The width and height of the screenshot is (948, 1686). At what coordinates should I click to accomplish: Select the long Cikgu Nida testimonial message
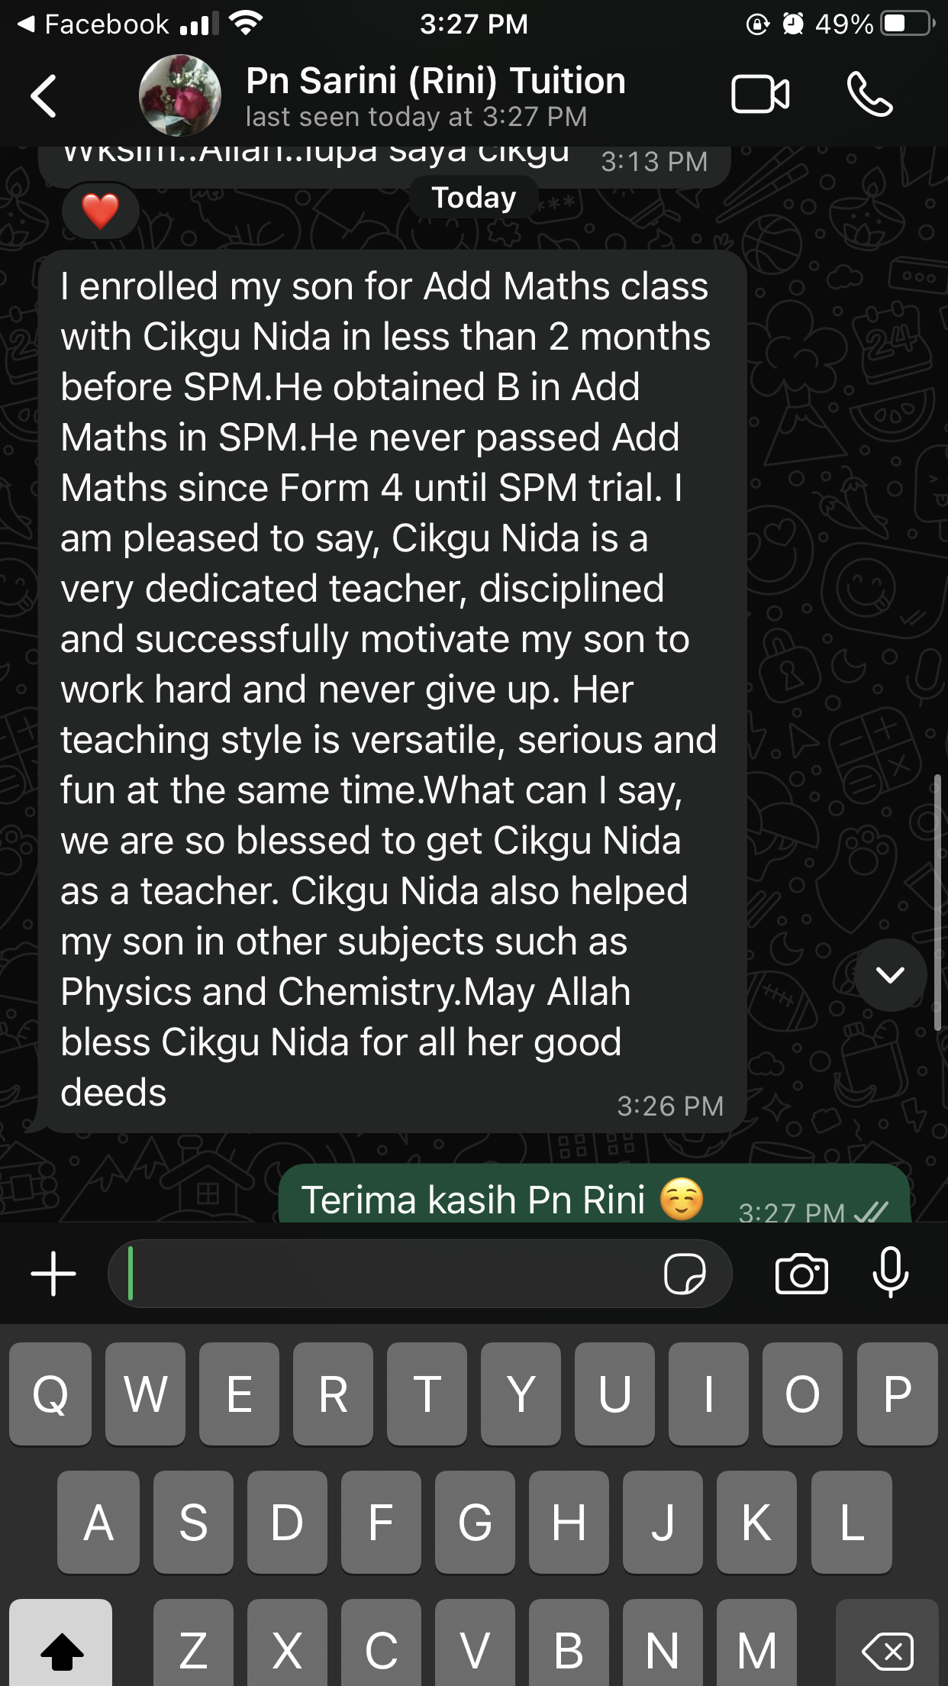(x=392, y=691)
